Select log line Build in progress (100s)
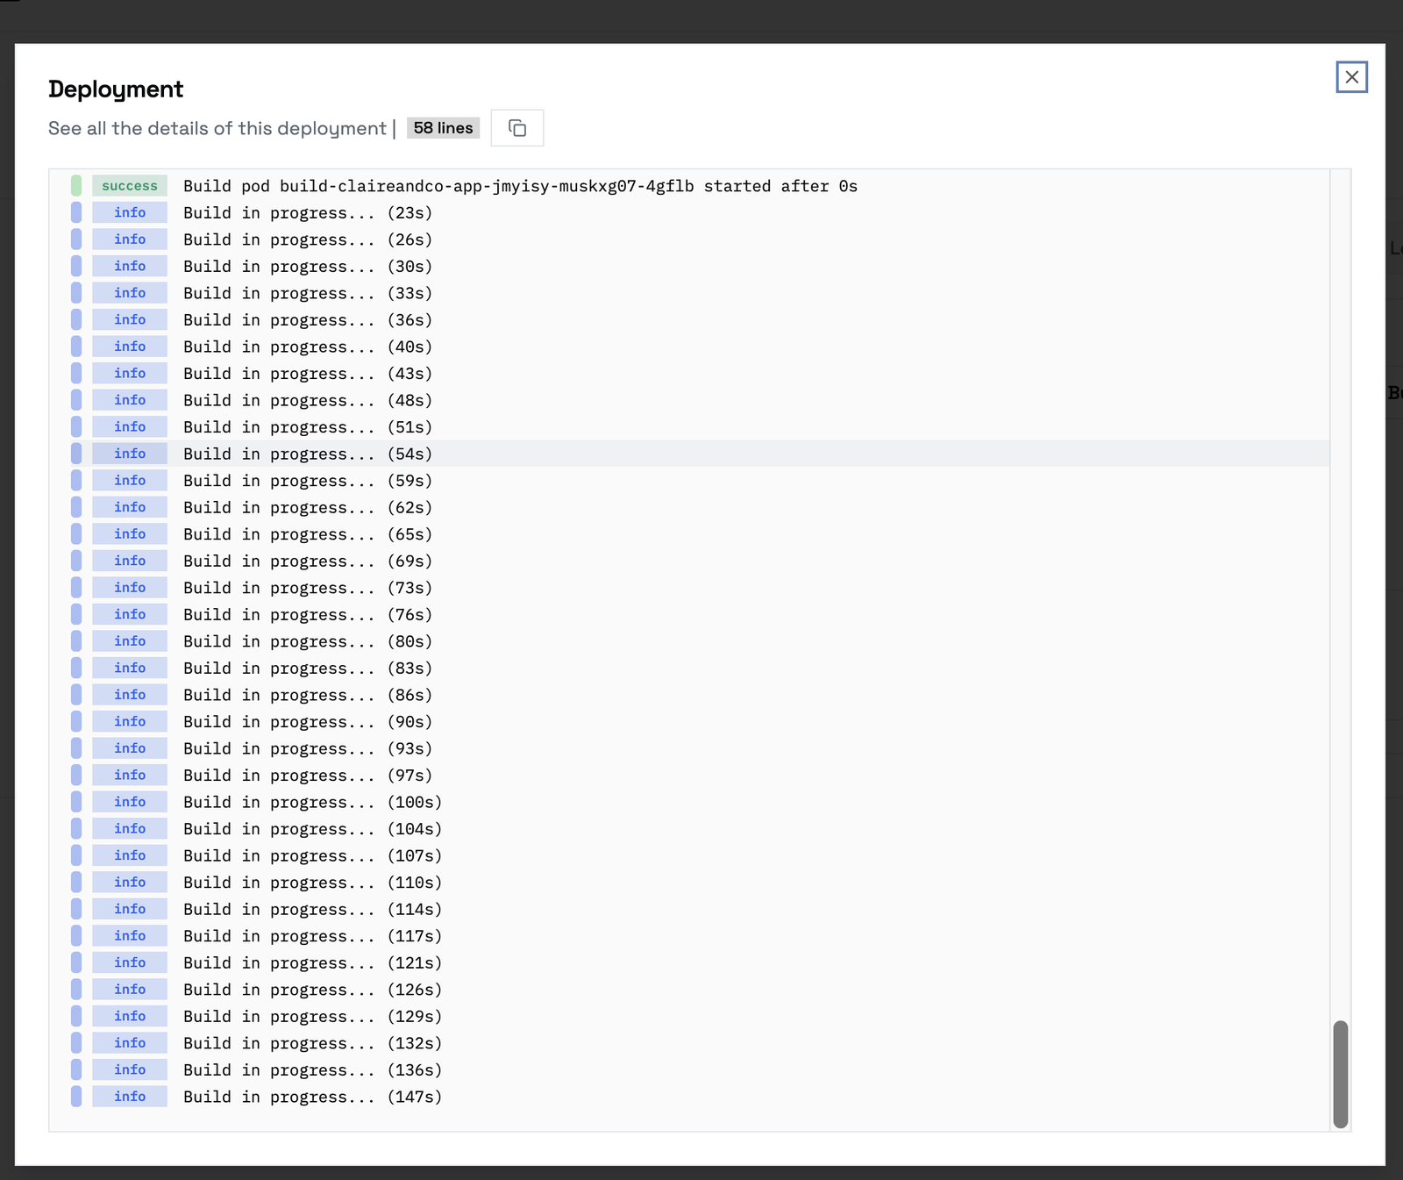Viewport: 1403px width, 1180px height. point(689,801)
